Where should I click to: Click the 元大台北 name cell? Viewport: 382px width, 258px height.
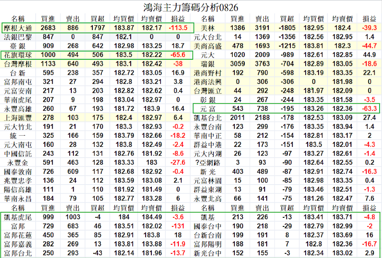coord(207,37)
